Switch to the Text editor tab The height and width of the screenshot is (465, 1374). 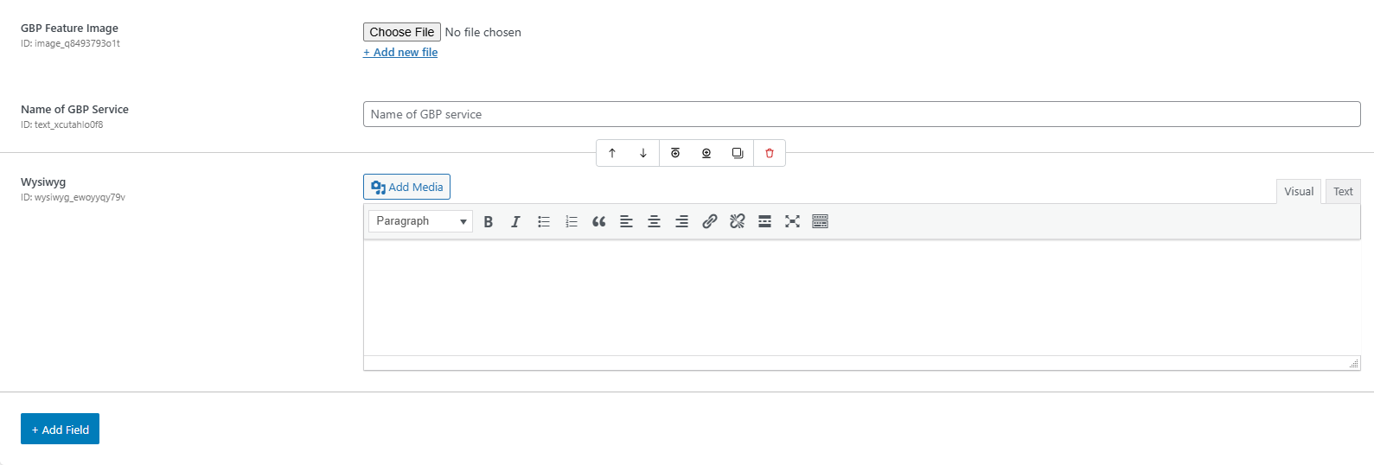pyautogui.click(x=1342, y=192)
